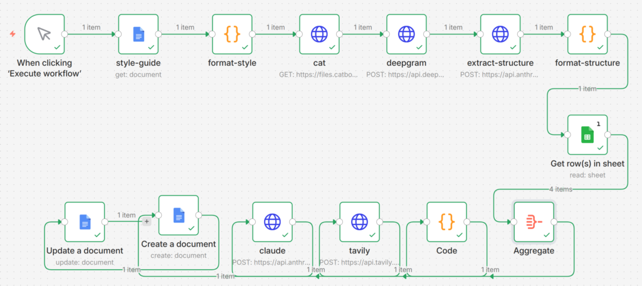Open the extract-structure HTTP request node
642x286 pixels.
tap(500, 34)
